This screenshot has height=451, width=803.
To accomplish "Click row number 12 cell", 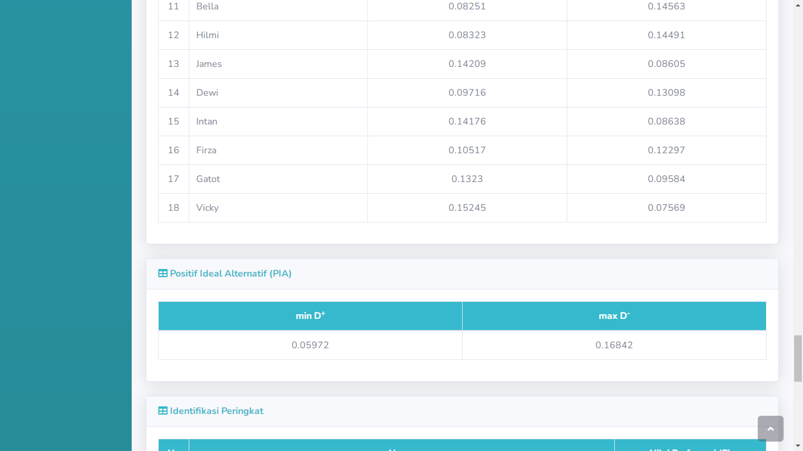I will click(173, 35).
